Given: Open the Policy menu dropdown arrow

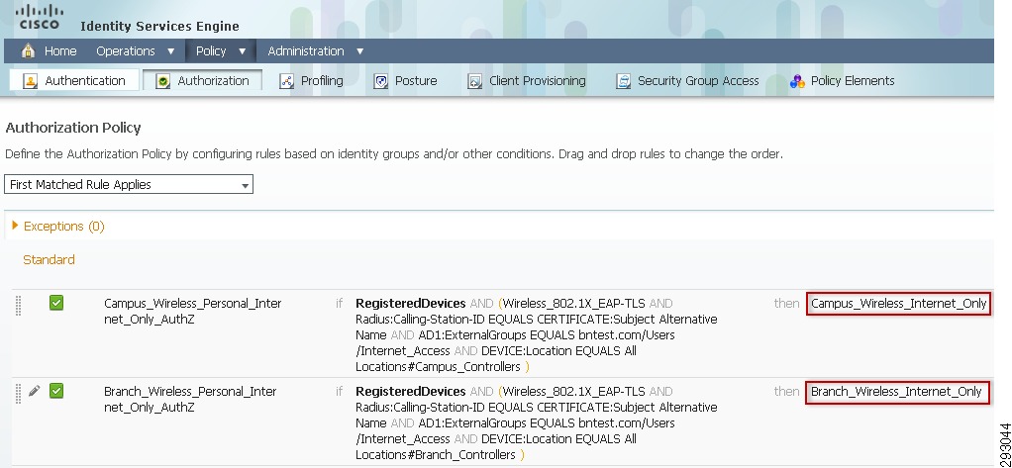Looking at the screenshot, I should click(x=242, y=50).
